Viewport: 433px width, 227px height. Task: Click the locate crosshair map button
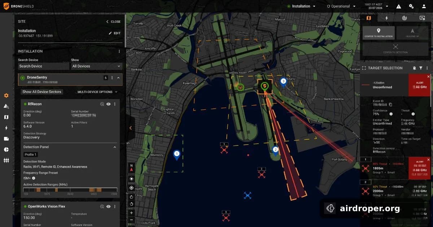(131, 188)
